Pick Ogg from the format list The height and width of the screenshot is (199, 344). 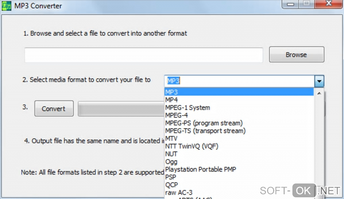click(171, 162)
